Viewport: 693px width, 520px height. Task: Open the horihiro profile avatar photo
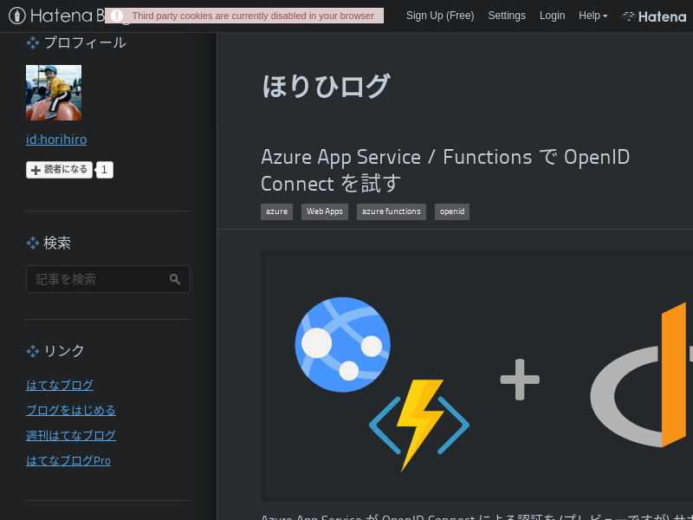(x=54, y=93)
